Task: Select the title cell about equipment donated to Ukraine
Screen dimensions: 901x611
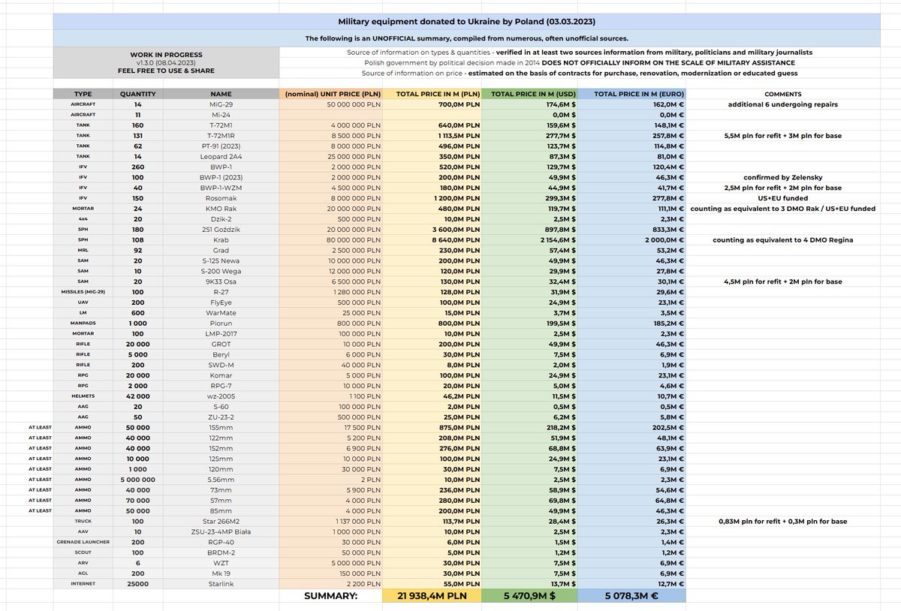Action: tap(466, 21)
